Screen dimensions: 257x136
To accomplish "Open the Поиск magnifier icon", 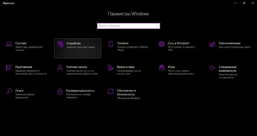I will coord(9,91).
